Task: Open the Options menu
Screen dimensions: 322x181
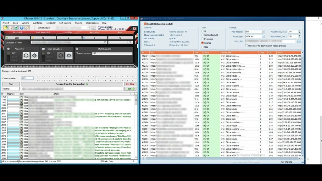Action: click(x=25, y=23)
